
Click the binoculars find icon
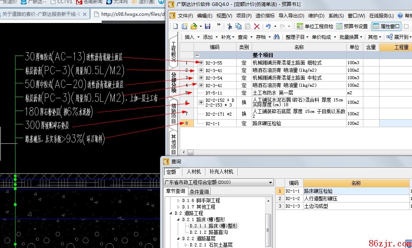(x=276, y=37)
